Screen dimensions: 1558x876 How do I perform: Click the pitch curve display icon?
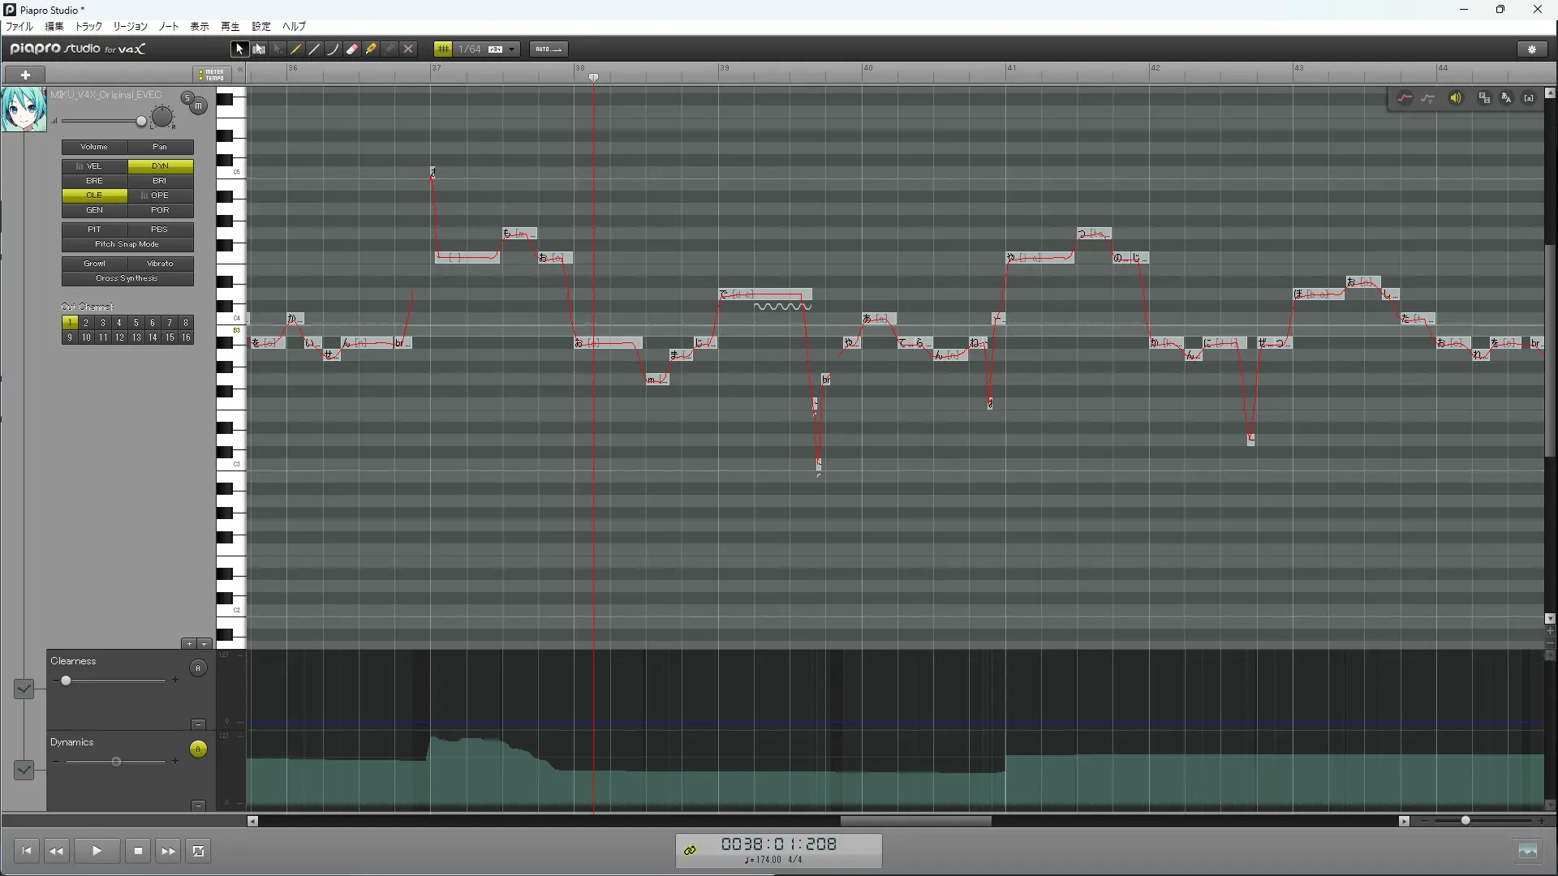tap(1405, 98)
